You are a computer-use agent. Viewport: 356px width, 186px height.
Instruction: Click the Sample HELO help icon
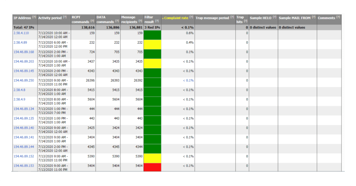pyautogui.click(x=275, y=17)
